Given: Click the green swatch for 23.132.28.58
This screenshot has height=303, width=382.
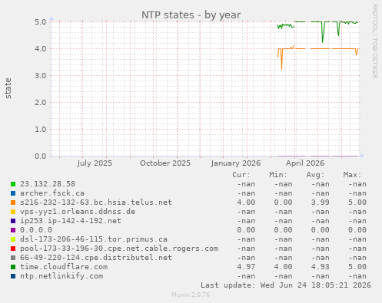Looking at the screenshot, I should tap(13, 184).
